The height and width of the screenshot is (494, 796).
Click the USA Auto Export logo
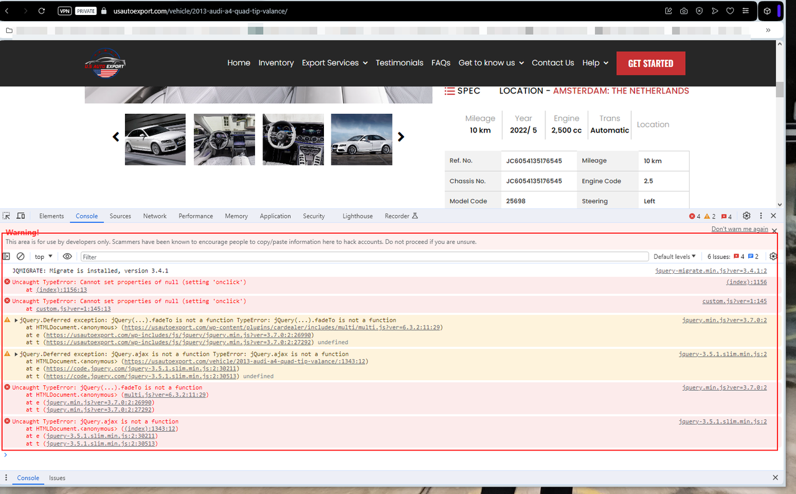click(105, 63)
